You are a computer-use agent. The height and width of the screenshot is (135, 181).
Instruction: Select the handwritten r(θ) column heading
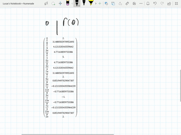(x=71, y=22)
